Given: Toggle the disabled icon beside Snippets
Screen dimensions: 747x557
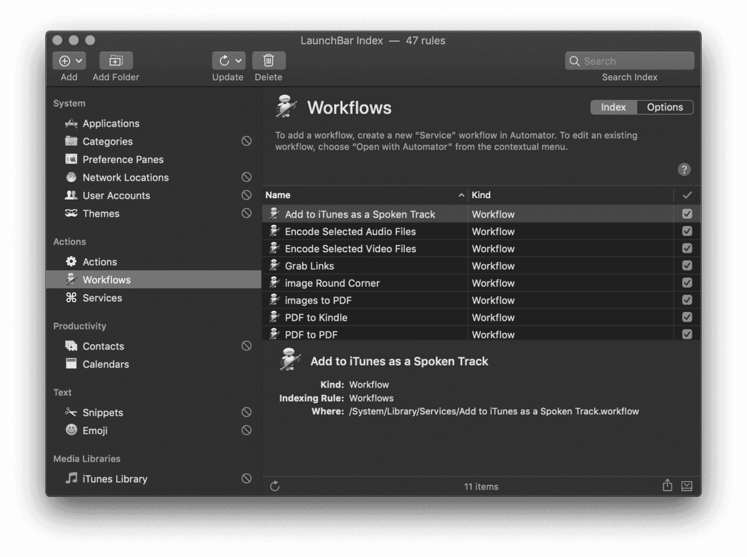Looking at the screenshot, I should coord(246,412).
